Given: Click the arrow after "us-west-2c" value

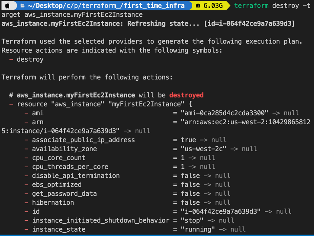Looking at the screenshot, I should (x=234, y=149).
